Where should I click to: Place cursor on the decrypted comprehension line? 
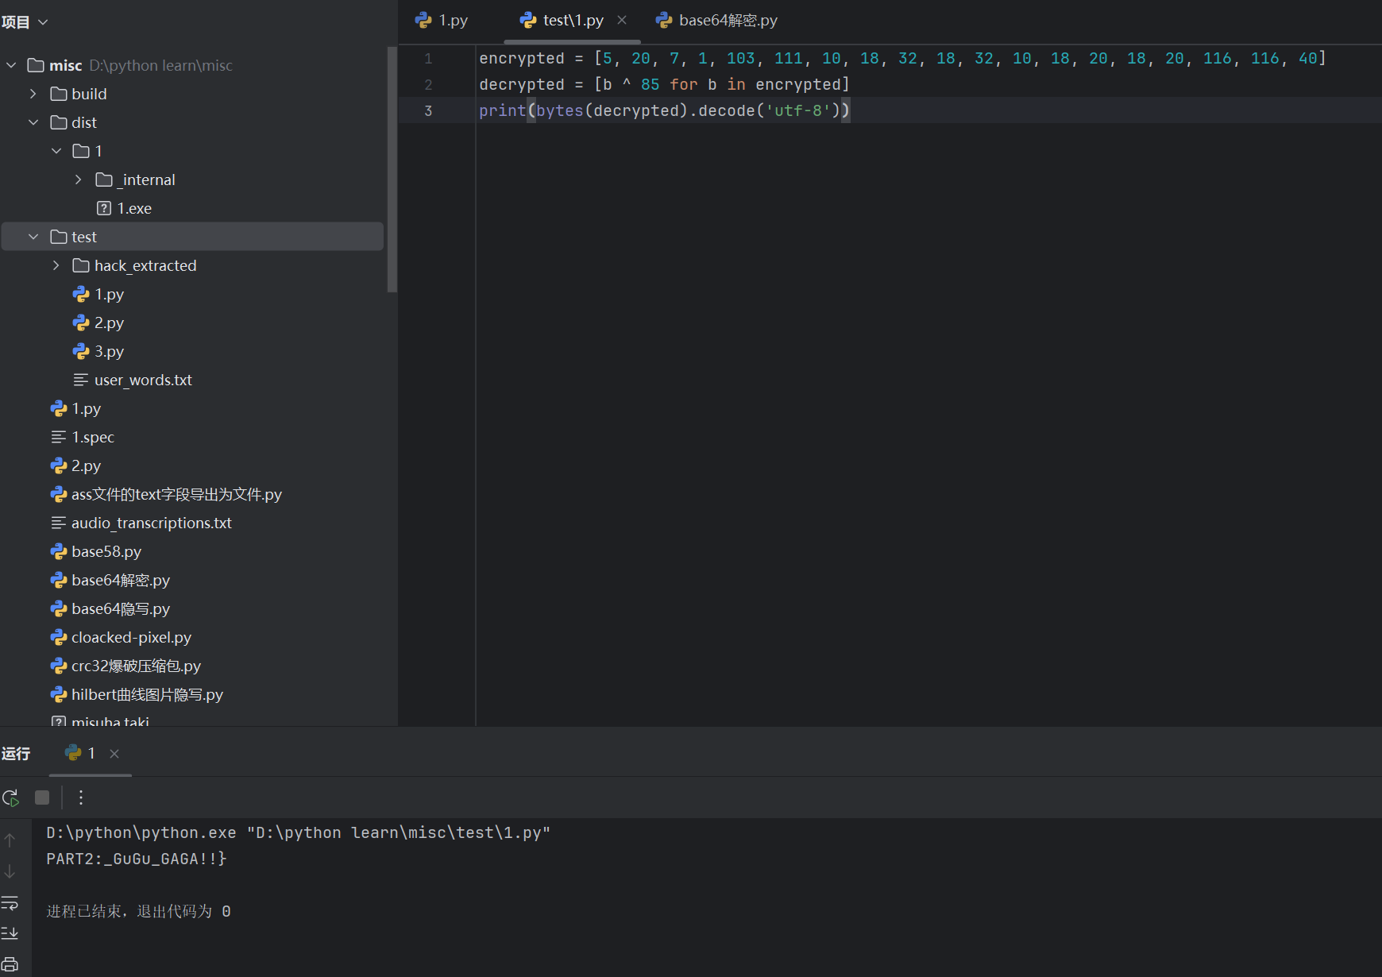(664, 84)
